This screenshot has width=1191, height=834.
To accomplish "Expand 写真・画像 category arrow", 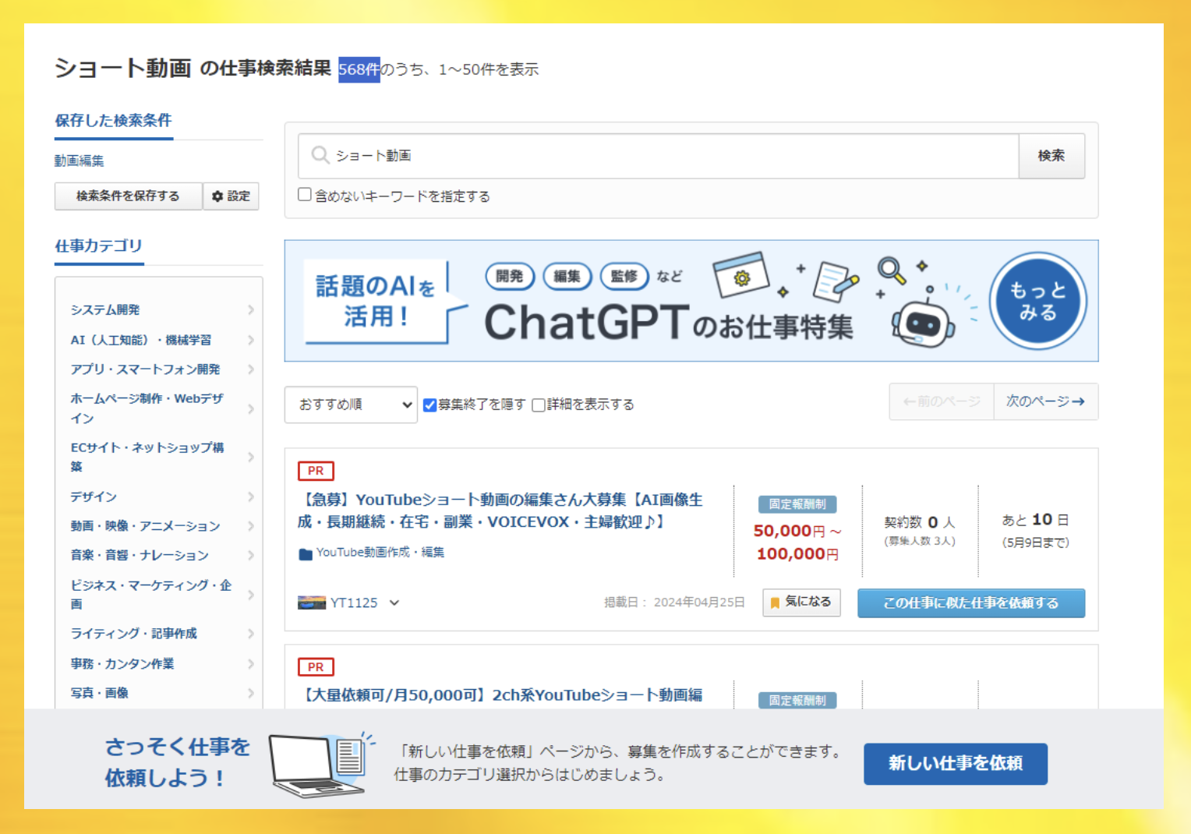I will click(251, 693).
